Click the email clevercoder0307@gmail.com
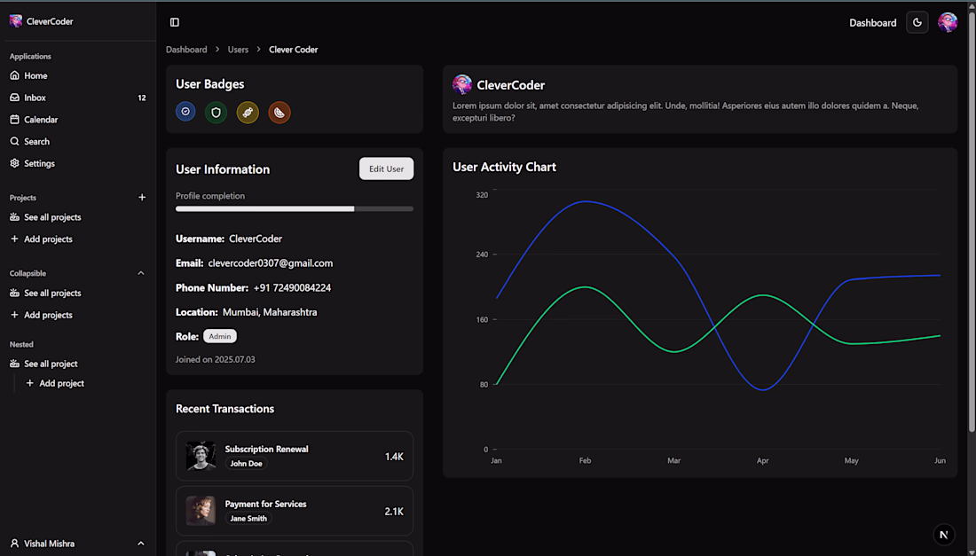 click(x=270, y=263)
